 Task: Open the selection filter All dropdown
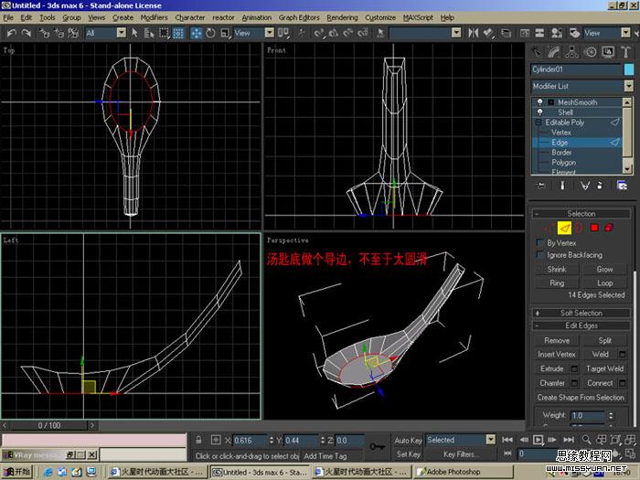coord(122,33)
